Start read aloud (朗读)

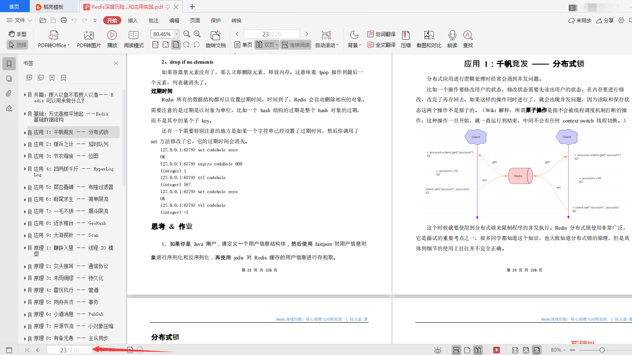click(x=452, y=39)
